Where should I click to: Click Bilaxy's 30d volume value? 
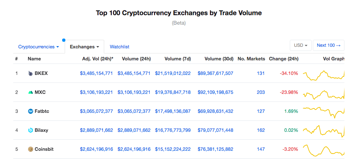[x=215, y=130]
